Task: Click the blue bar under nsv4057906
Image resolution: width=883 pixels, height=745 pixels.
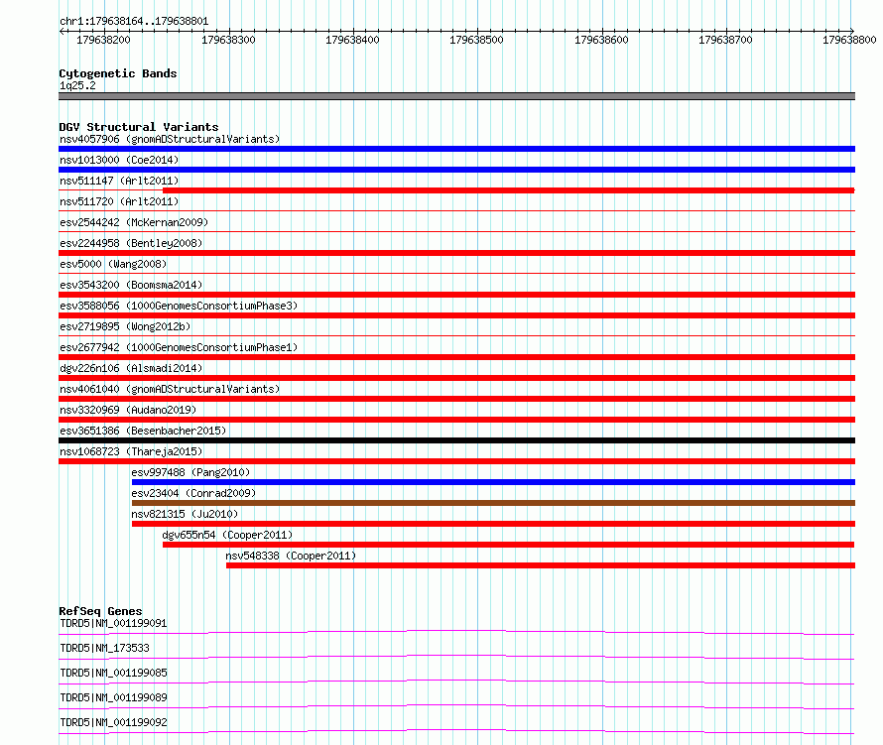Action: point(456,149)
